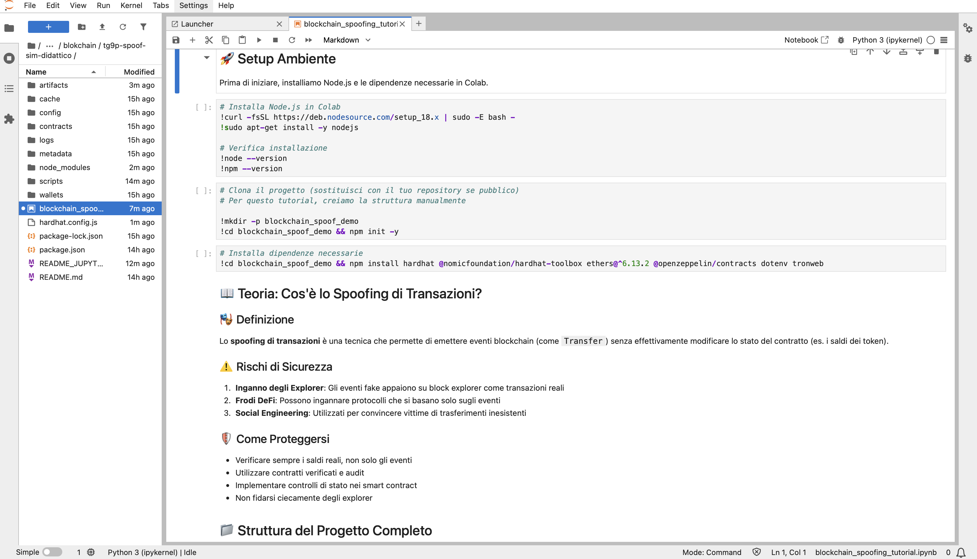The width and height of the screenshot is (977, 559).
Task: Click into the Installa Node.js code cell
Action: click(x=580, y=138)
